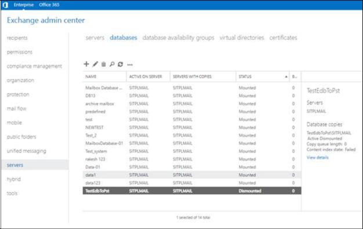Select the rakesh 123 database row

point(192,159)
